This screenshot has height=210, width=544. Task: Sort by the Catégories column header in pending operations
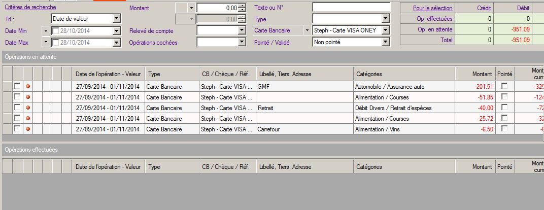pyautogui.click(x=369, y=74)
